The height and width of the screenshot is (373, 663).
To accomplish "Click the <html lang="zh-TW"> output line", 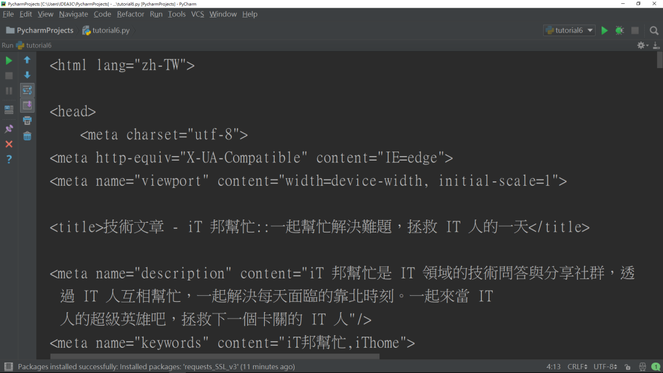I will tap(122, 65).
